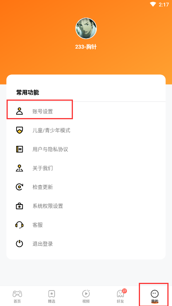Select 检查更新 to check updates
Viewport: 172px width, 306px height.
tap(86, 187)
